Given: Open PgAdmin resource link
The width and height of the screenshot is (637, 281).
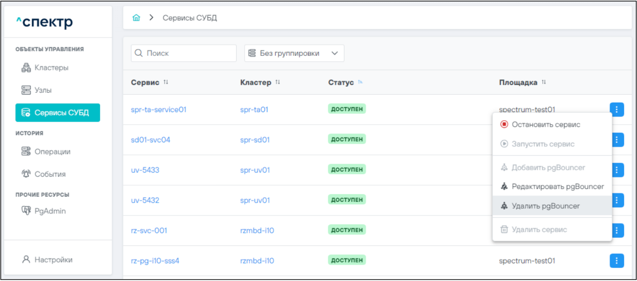Looking at the screenshot, I should click(50, 211).
